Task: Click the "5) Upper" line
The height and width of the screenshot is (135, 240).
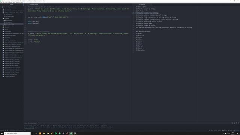Action: pos(139,42)
